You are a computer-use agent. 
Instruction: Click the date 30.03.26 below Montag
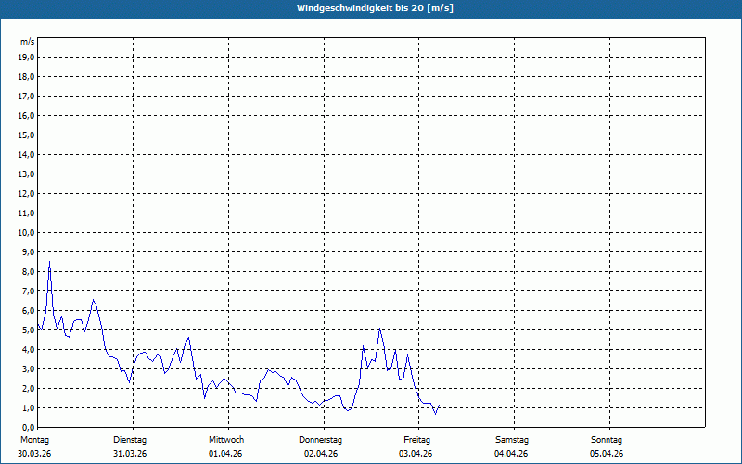[x=34, y=454]
